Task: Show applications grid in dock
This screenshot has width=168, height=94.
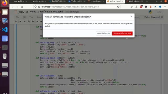Action: click(x=5, y=93)
